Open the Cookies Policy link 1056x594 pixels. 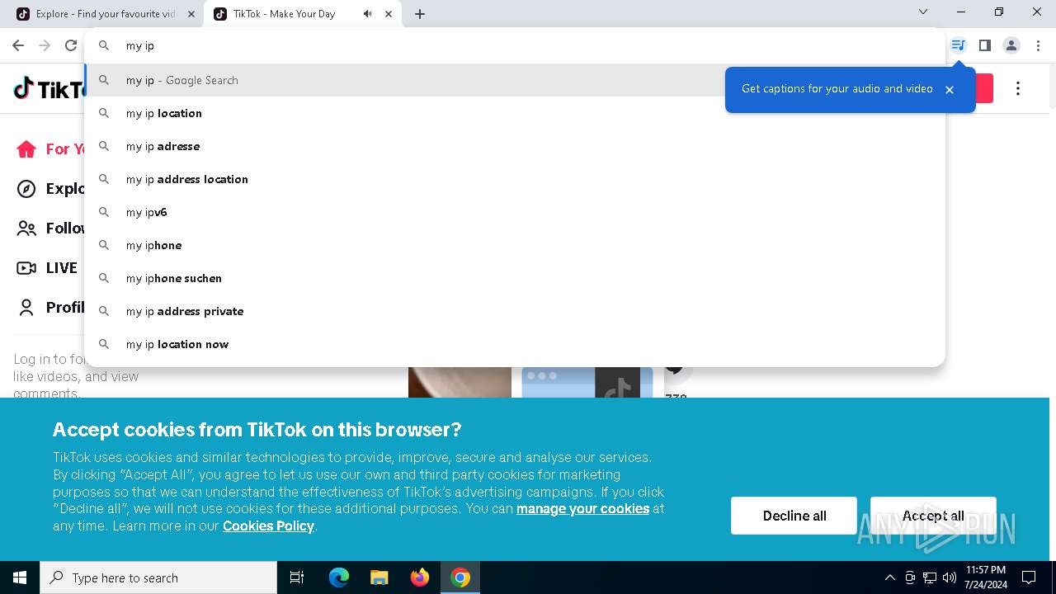tap(268, 526)
